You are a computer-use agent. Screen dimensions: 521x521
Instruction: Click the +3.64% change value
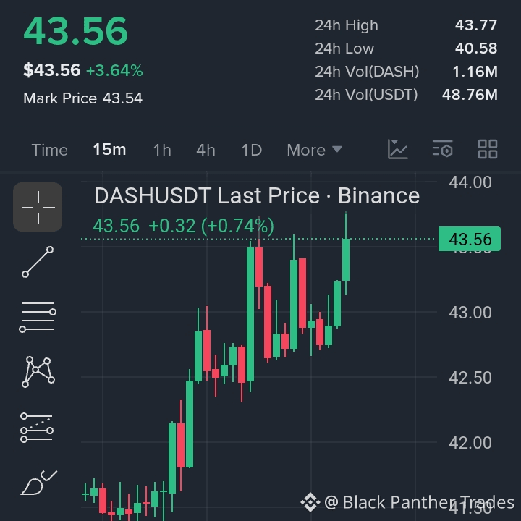point(114,70)
